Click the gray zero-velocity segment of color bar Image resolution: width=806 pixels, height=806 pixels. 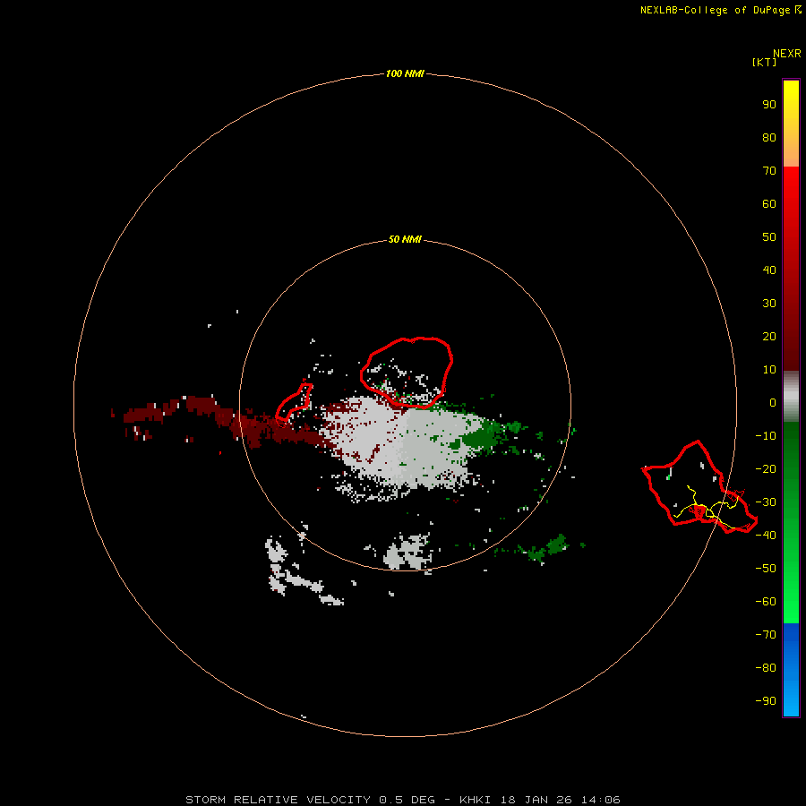coord(791,397)
